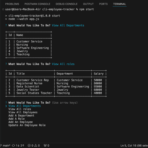Click the sync changes icon in status bar
The image size is (148, 148).
(13, 146)
